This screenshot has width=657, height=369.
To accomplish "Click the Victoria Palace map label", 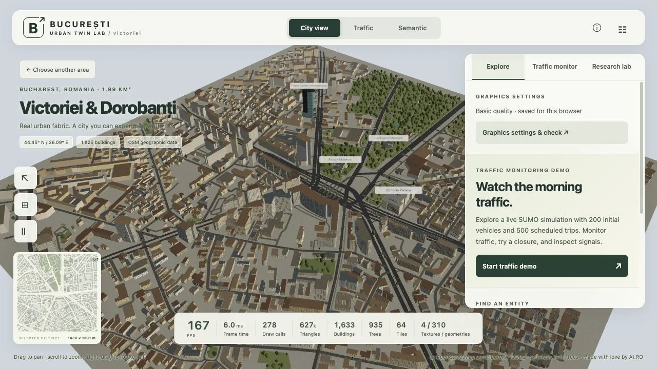I will (398, 190).
